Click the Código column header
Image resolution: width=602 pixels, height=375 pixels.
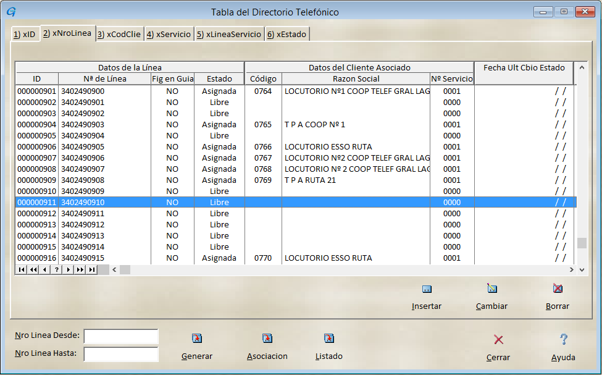point(264,78)
